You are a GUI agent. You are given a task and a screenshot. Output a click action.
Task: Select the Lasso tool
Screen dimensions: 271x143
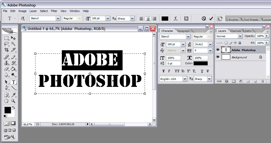click(x=6, y=44)
